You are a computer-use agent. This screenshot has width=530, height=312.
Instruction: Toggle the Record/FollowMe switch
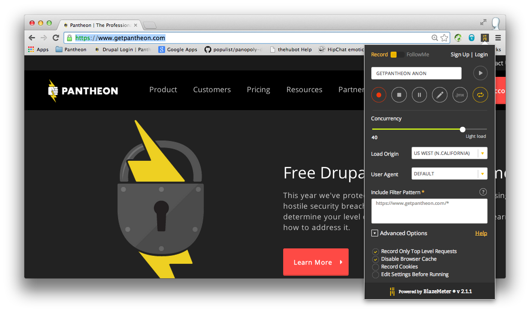pos(397,55)
